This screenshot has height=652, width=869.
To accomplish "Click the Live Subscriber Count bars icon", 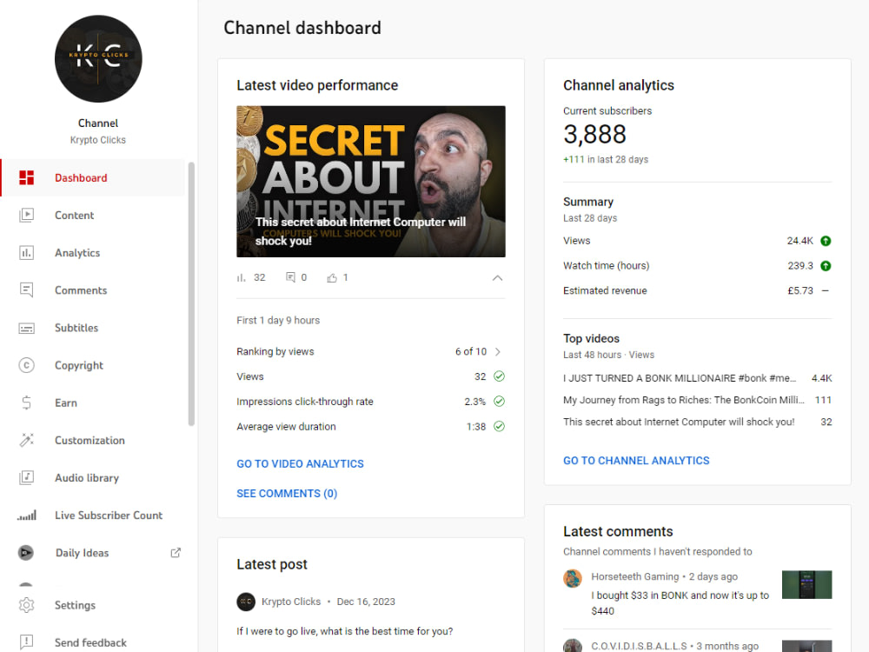I will coord(27,515).
